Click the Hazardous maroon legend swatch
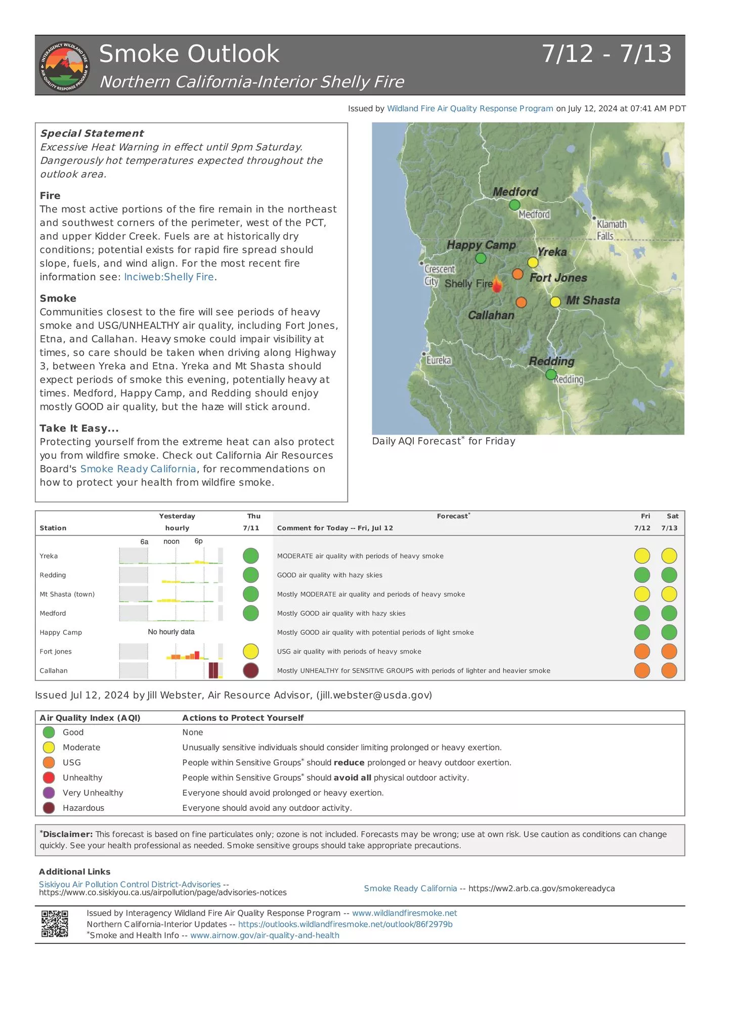The height and width of the screenshot is (1036, 733). (49, 808)
